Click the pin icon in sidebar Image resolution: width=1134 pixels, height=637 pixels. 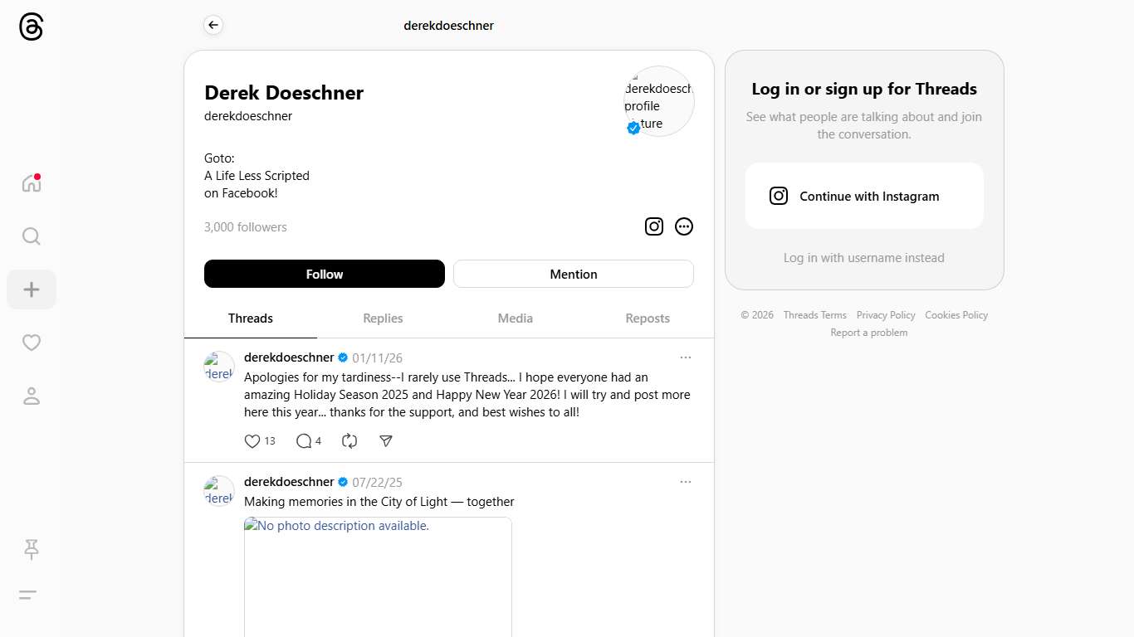[x=32, y=548]
